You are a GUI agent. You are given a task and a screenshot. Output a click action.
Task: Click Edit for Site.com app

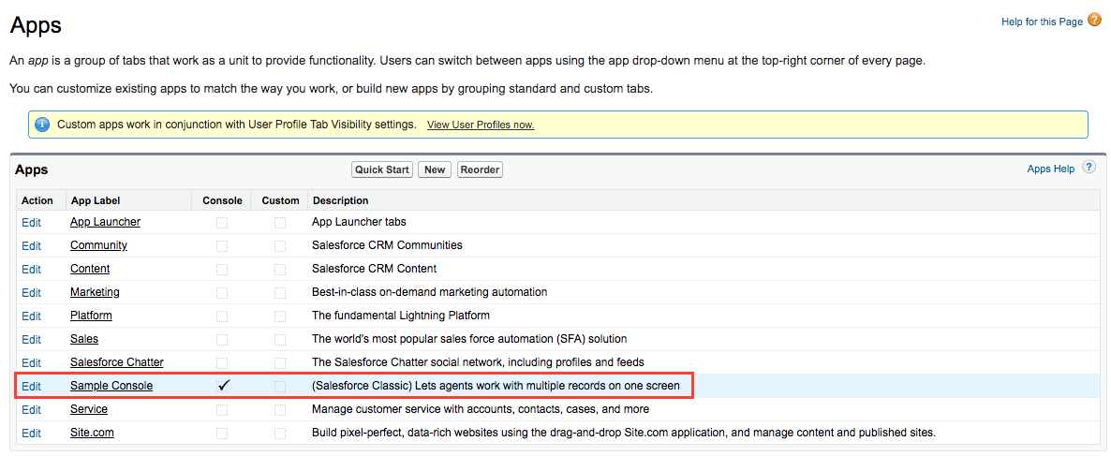[x=31, y=433]
